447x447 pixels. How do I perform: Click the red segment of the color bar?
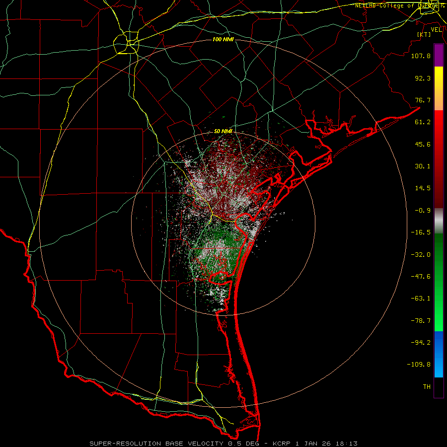[x=439, y=159]
